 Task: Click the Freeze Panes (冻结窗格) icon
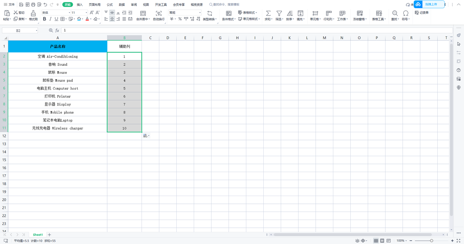click(x=360, y=13)
